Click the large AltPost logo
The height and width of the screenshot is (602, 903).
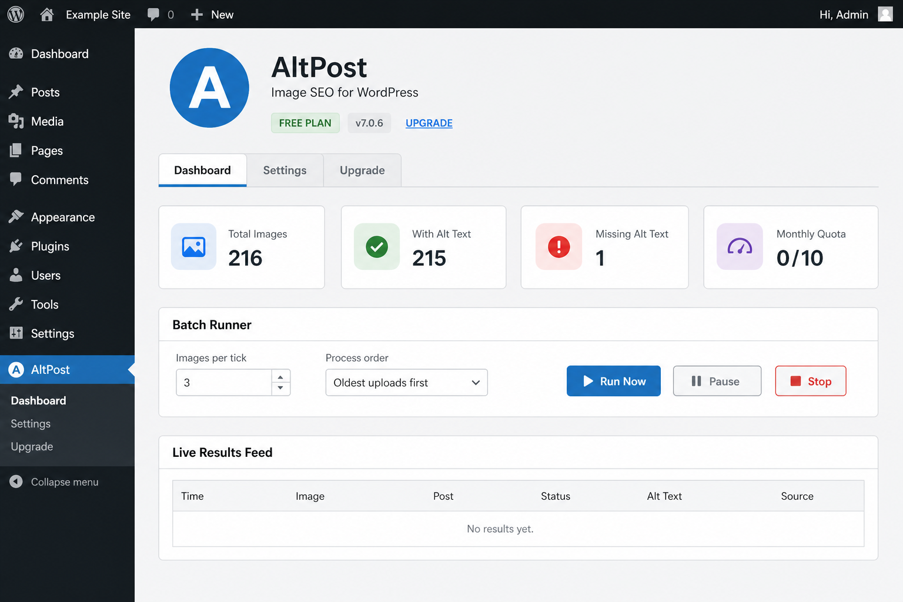pos(209,88)
